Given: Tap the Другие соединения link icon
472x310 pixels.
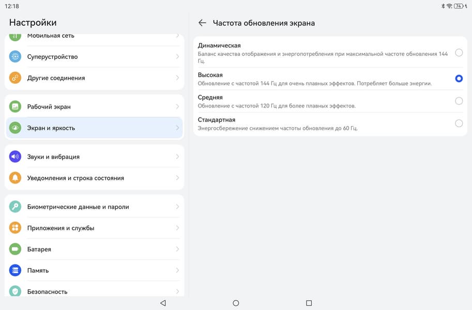Looking at the screenshot, I should 15,78.
